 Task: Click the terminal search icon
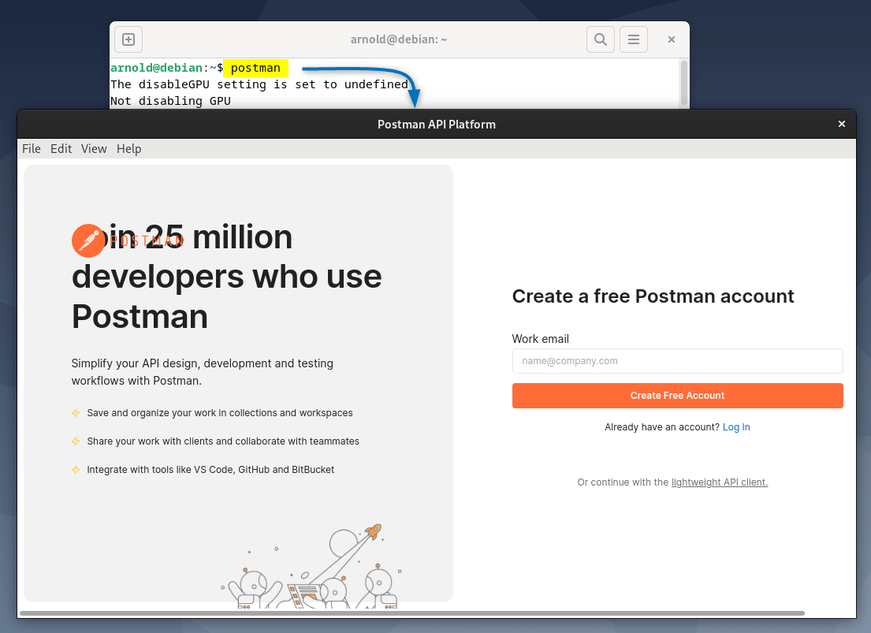[600, 39]
